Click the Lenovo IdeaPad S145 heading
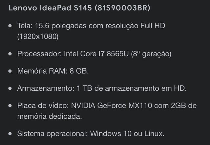210x145 pixels. pos(79,8)
